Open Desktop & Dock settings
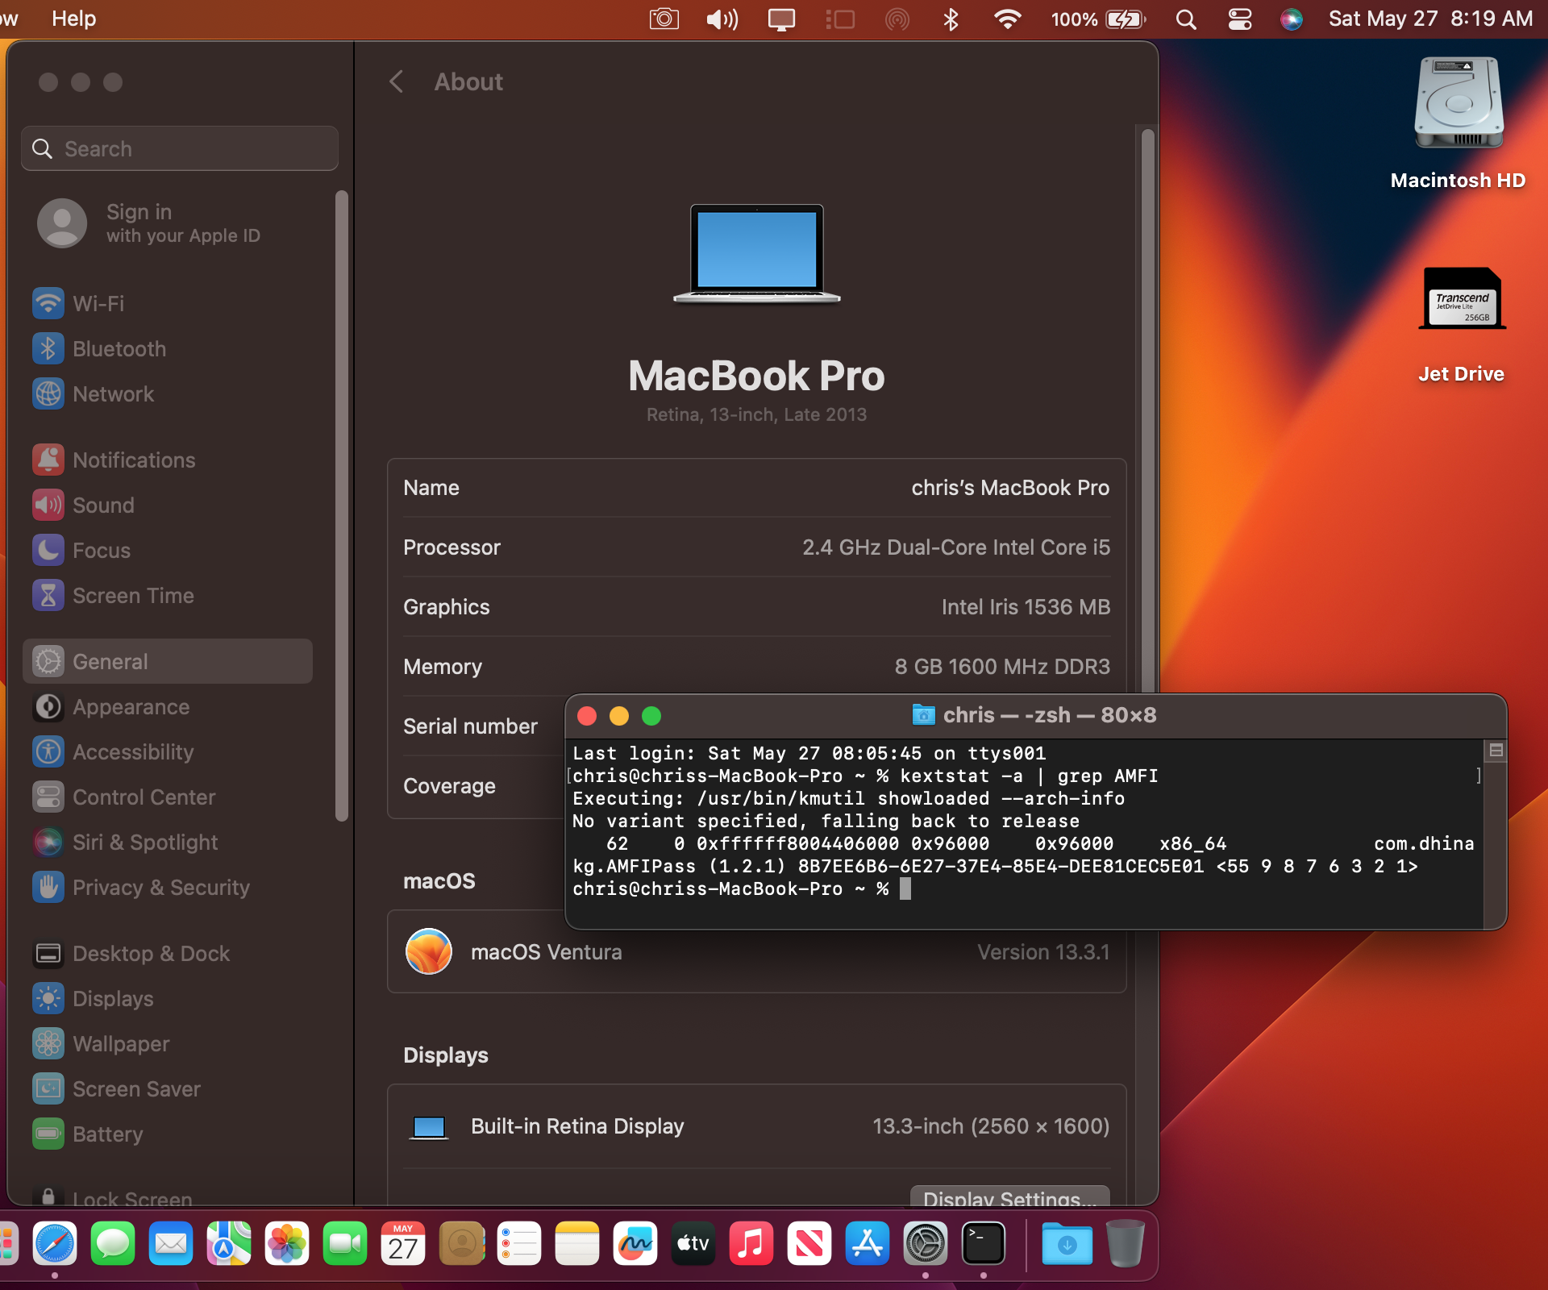This screenshot has width=1548, height=1290. click(x=168, y=954)
